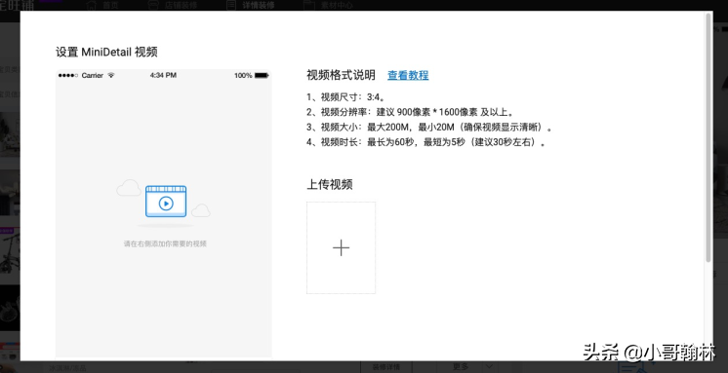Click the text 请在右侧添加你需要的视频
The image size is (728, 373).
[165, 243]
